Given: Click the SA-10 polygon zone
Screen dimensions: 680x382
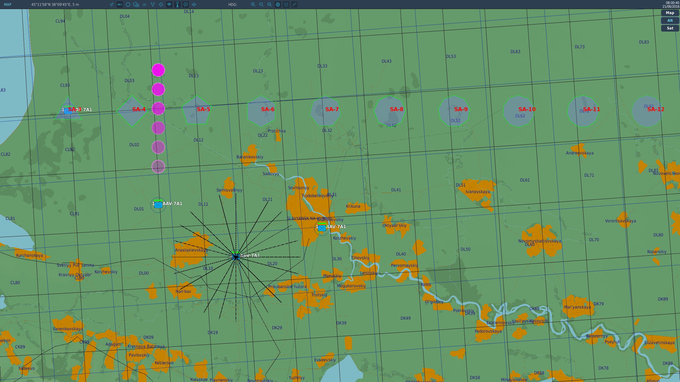Looking at the screenshot, I should pos(519,111).
